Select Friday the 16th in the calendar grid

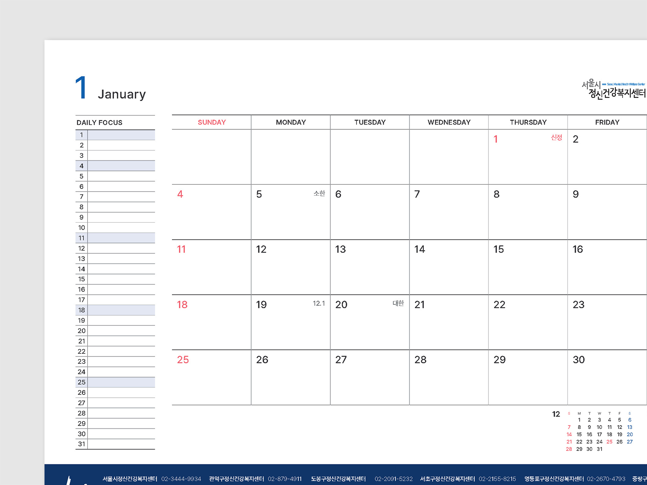pos(578,249)
